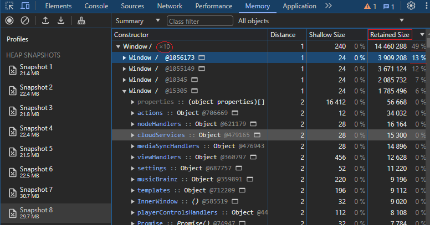Open the more tabs chevron menu
Image resolution: width=430 pixels, height=225 pixels.
329,6
